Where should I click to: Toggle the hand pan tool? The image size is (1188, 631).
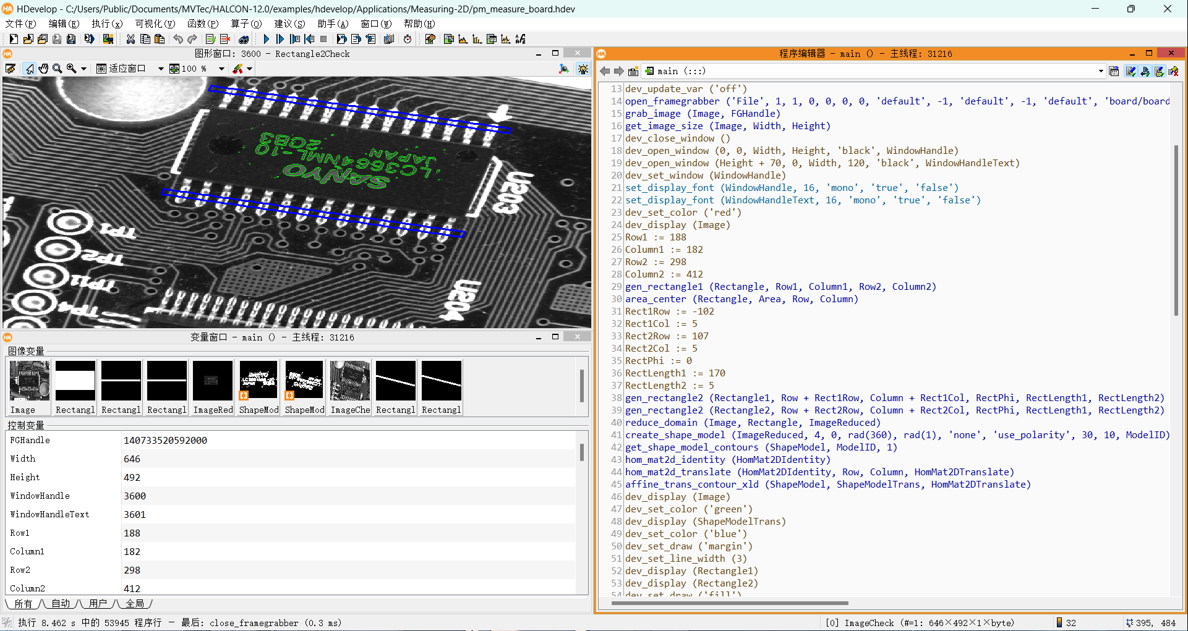43,69
